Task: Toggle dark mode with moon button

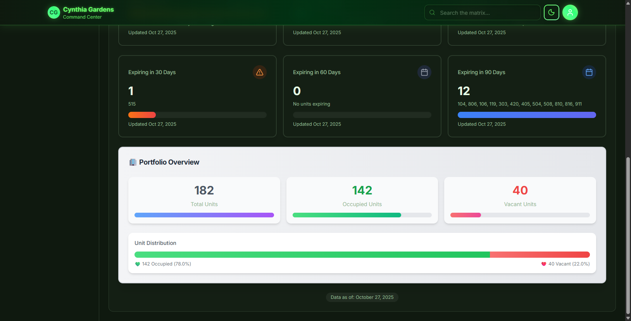Action: coord(551,12)
